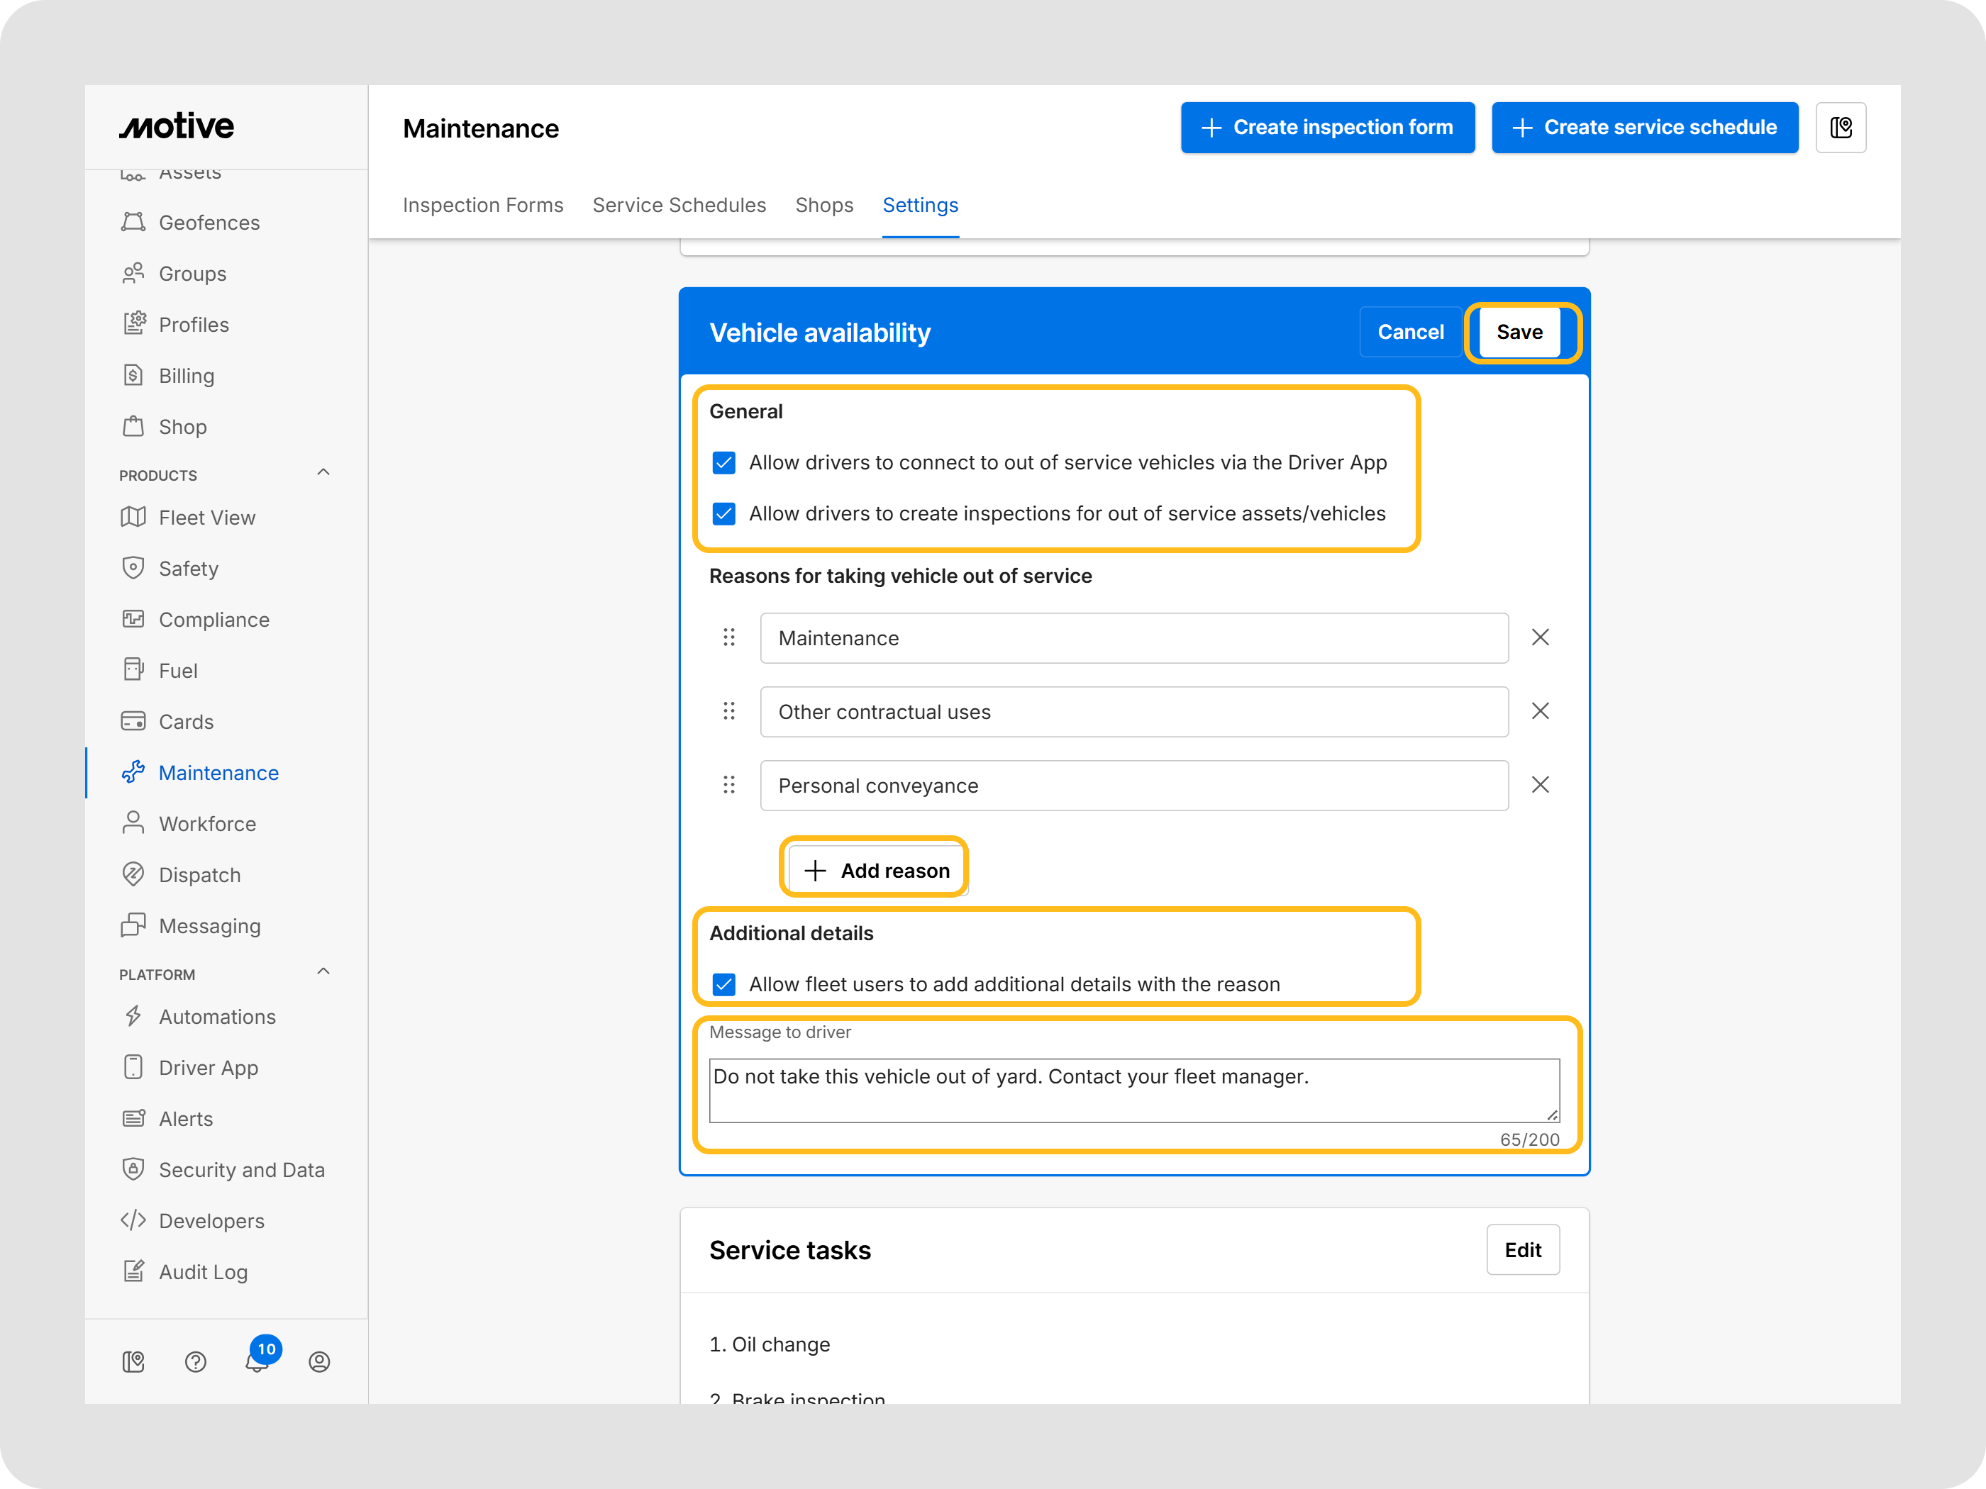Cancel Vehicle availability edits
The image size is (1986, 1489).
[x=1411, y=332]
